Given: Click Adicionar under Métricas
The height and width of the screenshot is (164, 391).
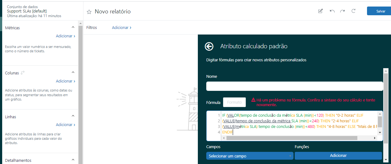Looking at the screenshot, I should [x=65, y=36].
